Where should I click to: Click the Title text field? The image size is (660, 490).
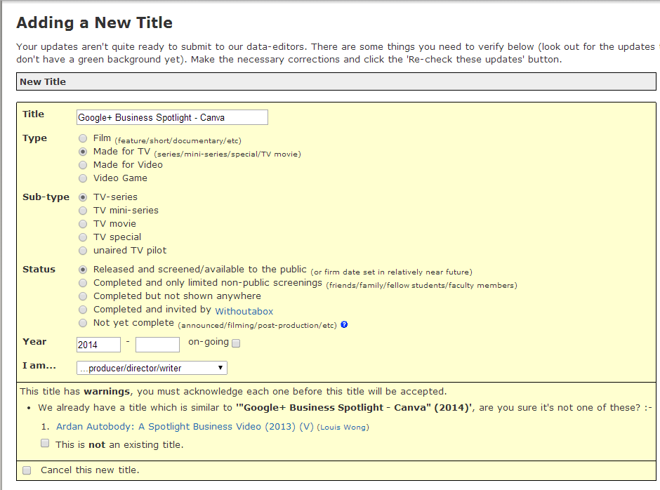172,117
